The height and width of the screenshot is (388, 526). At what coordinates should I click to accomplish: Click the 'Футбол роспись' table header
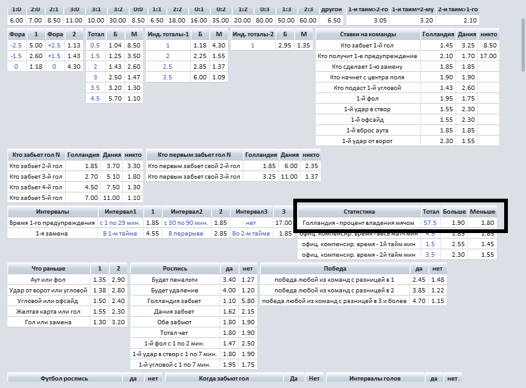(64, 379)
